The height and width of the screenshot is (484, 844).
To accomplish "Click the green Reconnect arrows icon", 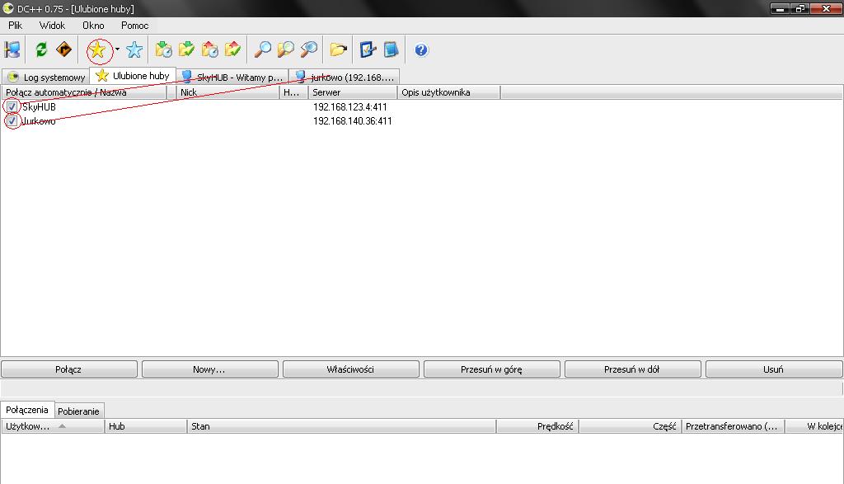I will [41, 50].
